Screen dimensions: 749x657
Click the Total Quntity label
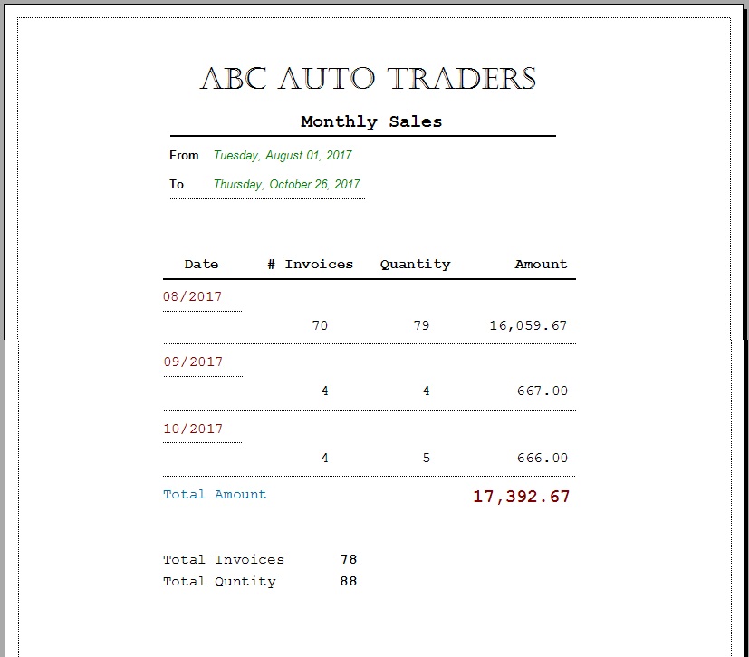[x=219, y=582]
